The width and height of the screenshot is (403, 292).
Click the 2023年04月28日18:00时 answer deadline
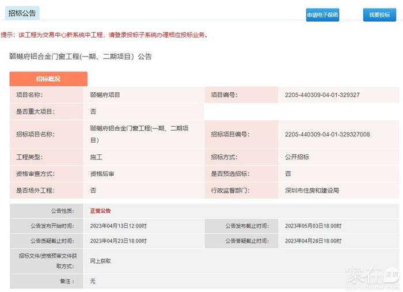313,241
